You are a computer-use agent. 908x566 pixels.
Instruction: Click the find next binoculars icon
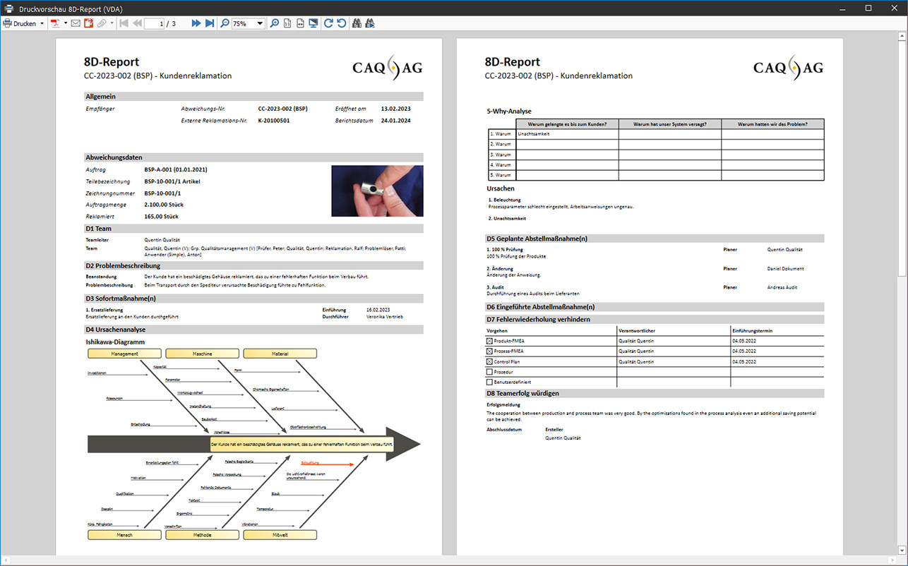pyautogui.click(x=370, y=23)
